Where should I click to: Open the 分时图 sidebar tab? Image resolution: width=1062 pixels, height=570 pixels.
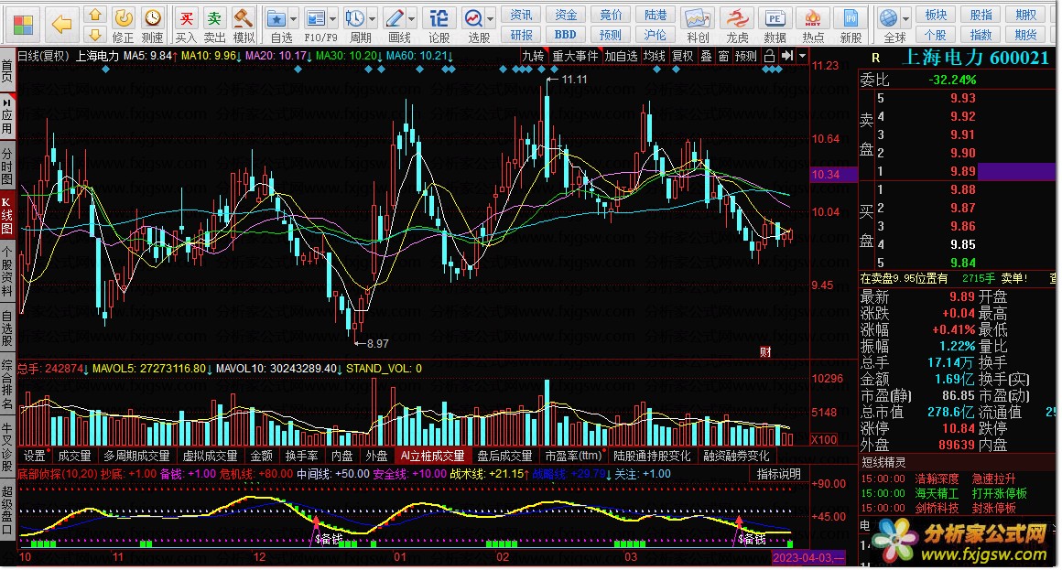(6, 166)
